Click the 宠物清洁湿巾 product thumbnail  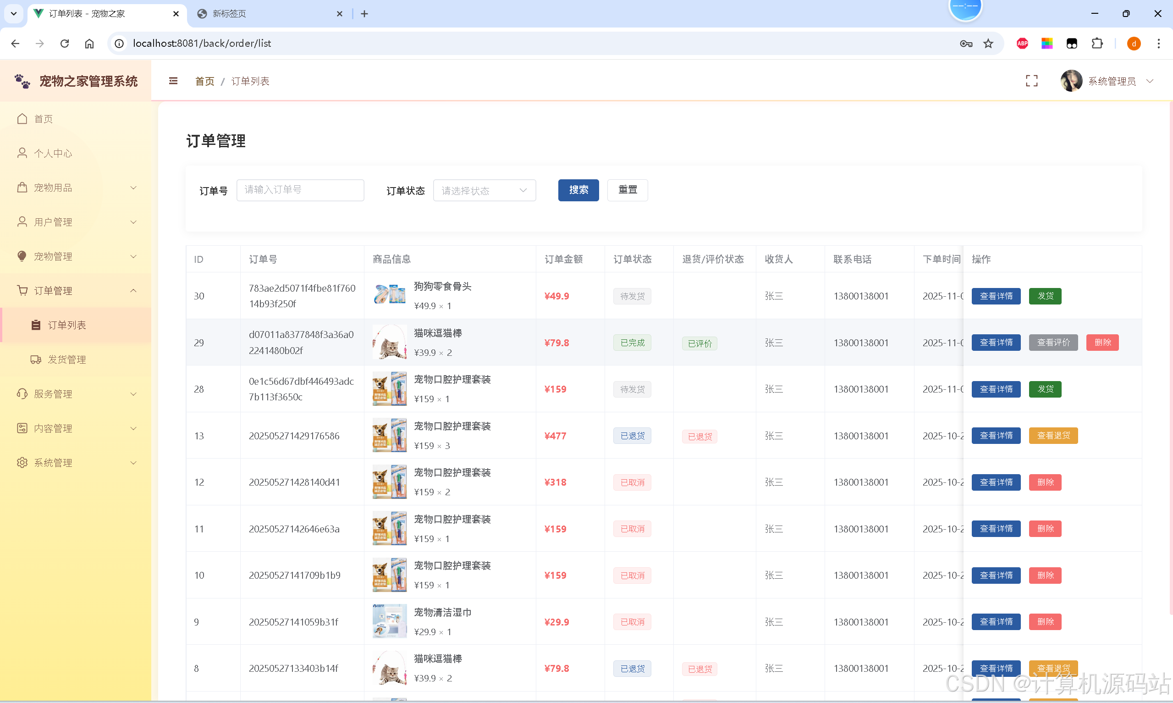coord(390,621)
